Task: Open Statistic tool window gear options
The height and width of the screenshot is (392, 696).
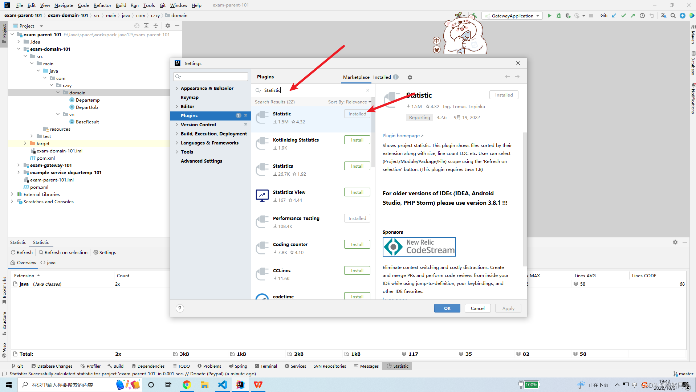Action: tap(675, 242)
